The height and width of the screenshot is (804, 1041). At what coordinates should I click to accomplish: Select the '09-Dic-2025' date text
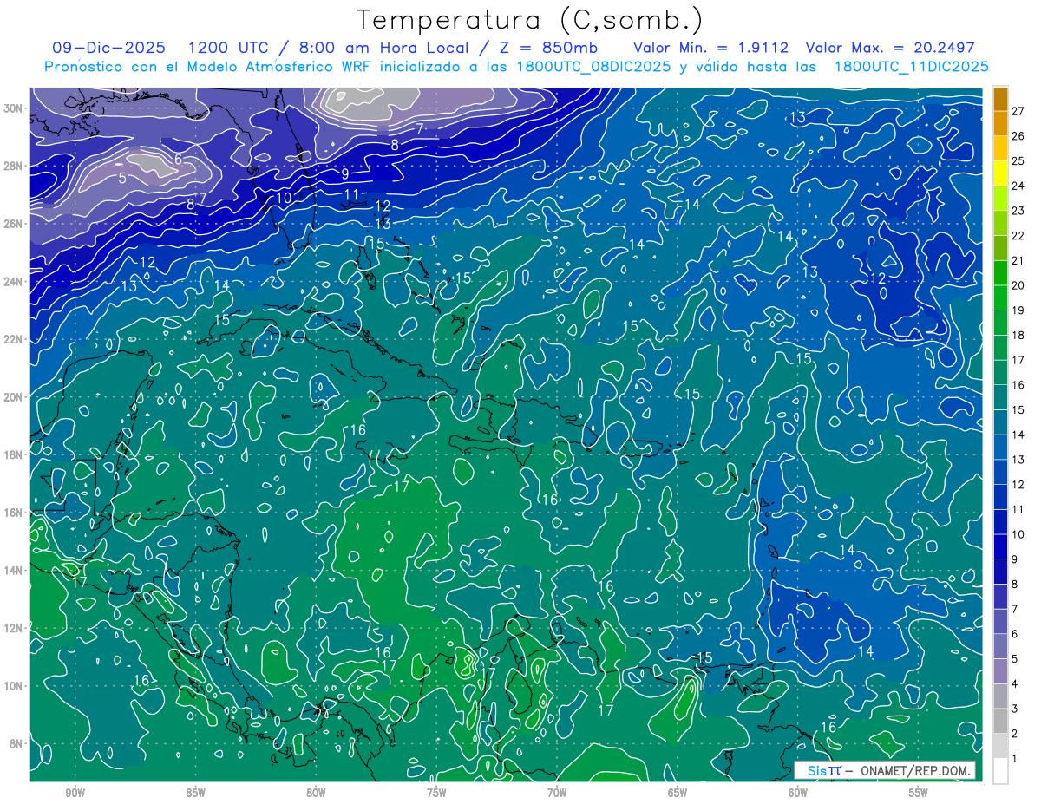[109, 48]
